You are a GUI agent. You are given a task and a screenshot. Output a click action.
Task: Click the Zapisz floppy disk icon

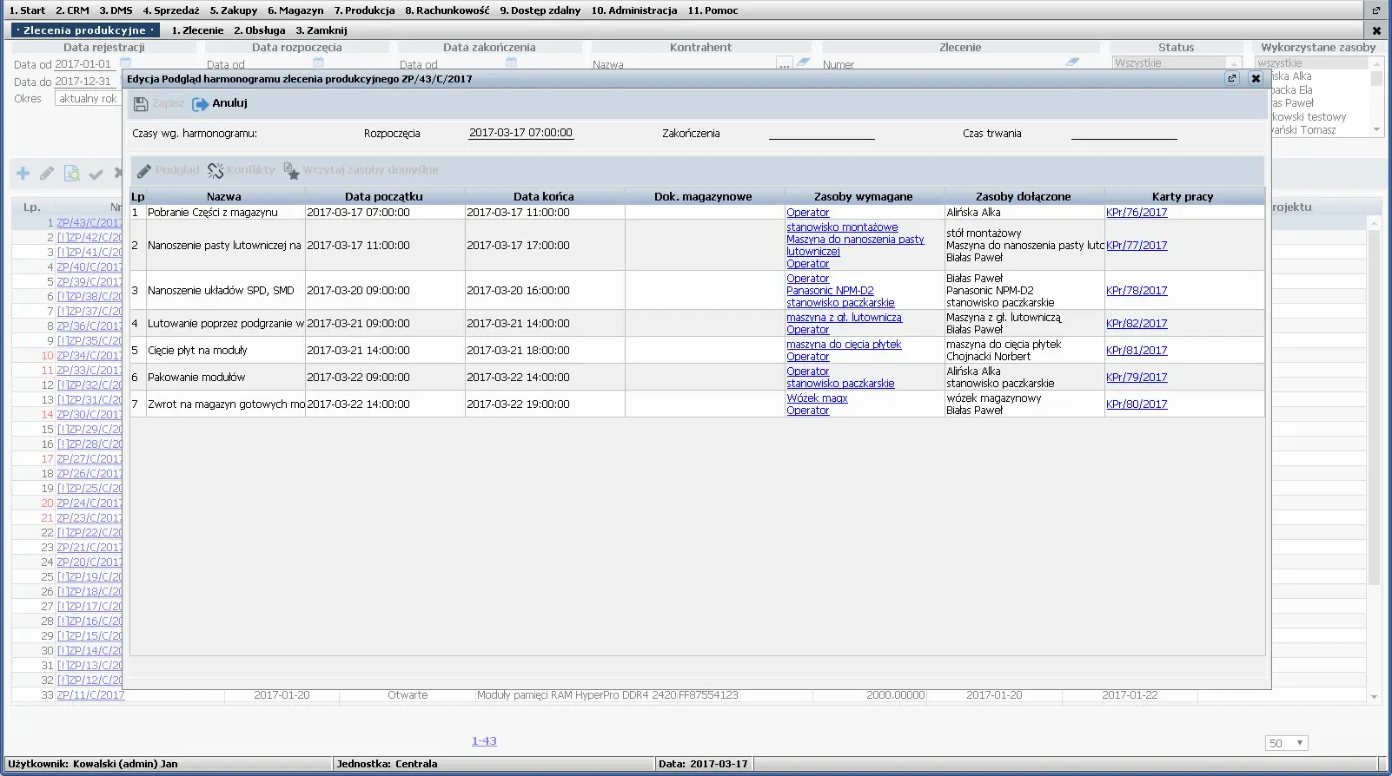coord(141,104)
